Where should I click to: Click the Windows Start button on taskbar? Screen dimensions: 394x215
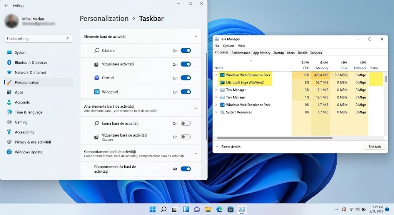tap(152, 209)
